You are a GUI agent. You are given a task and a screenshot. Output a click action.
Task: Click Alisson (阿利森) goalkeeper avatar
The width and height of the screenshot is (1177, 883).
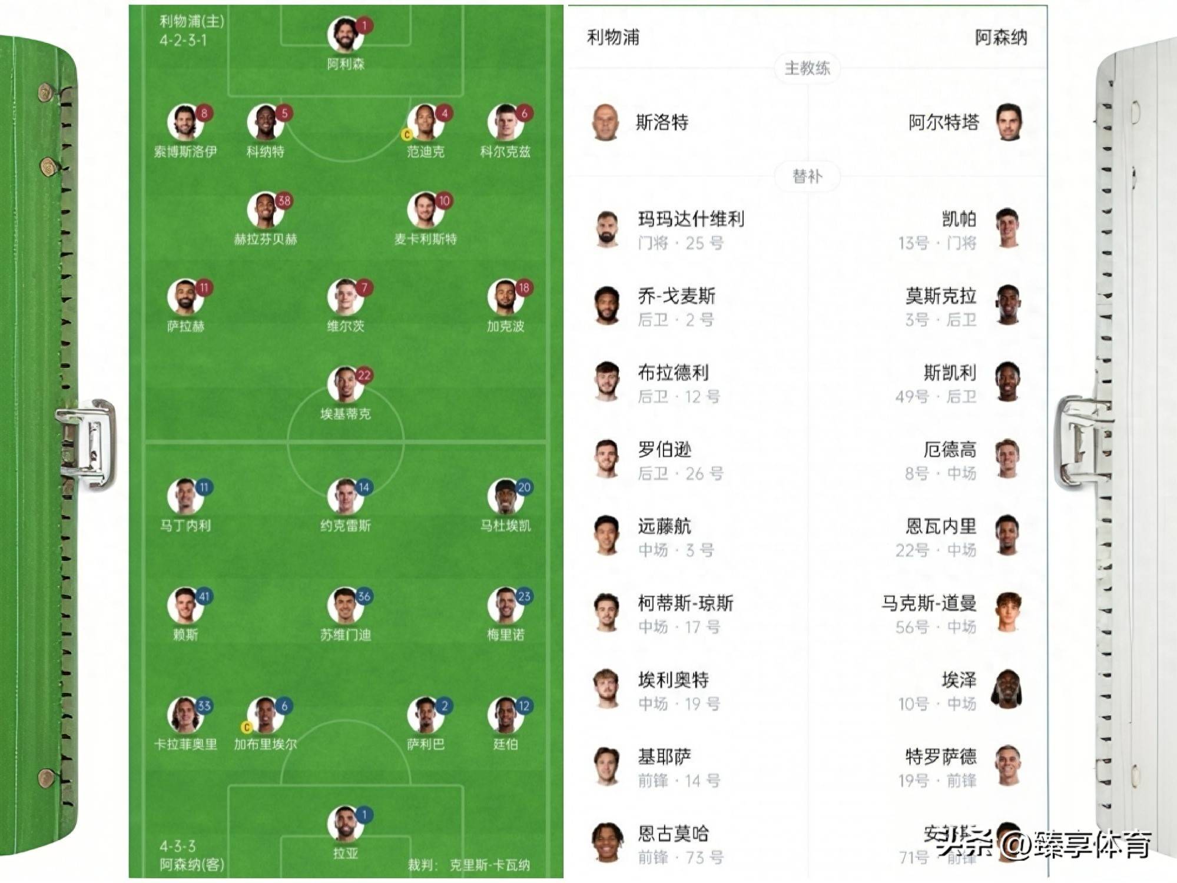[344, 35]
